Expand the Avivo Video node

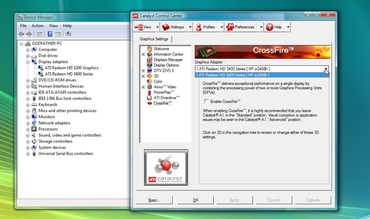click(143, 87)
